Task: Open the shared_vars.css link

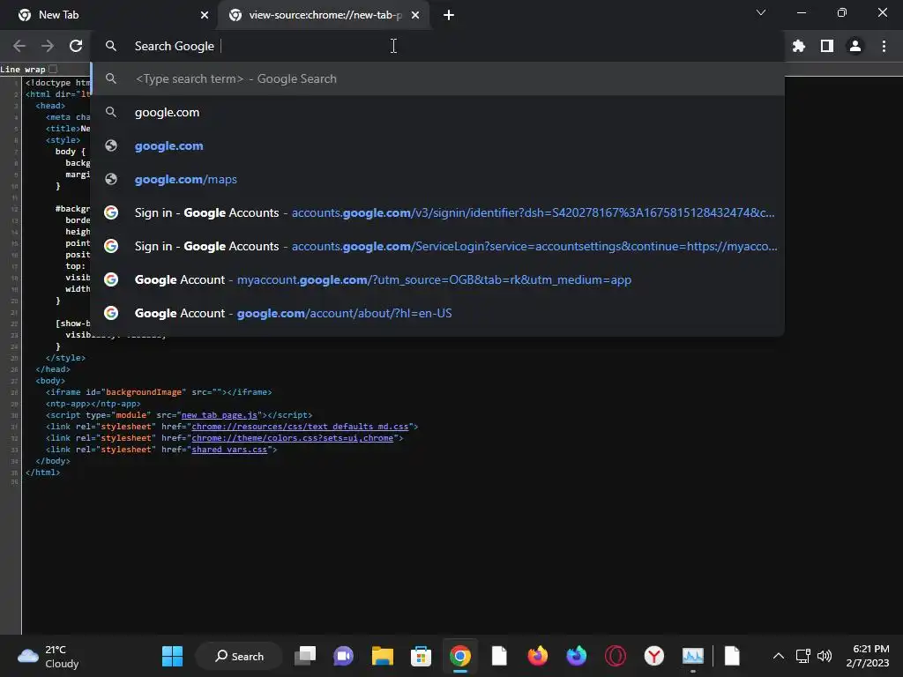Action: [229, 450]
